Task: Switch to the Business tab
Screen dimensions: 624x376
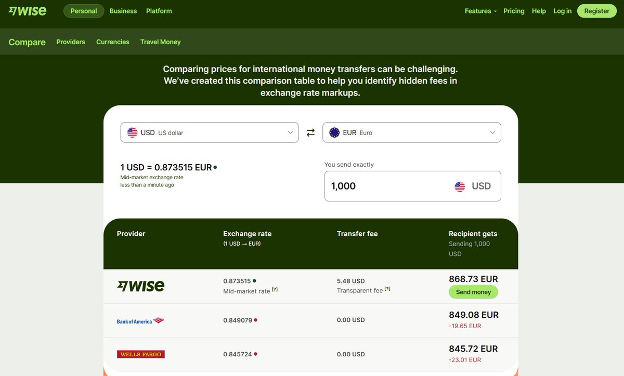Action: click(123, 11)
